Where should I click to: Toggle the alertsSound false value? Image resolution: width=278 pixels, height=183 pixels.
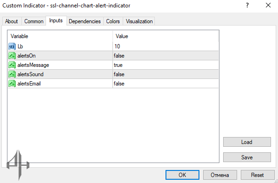point(165,74)
